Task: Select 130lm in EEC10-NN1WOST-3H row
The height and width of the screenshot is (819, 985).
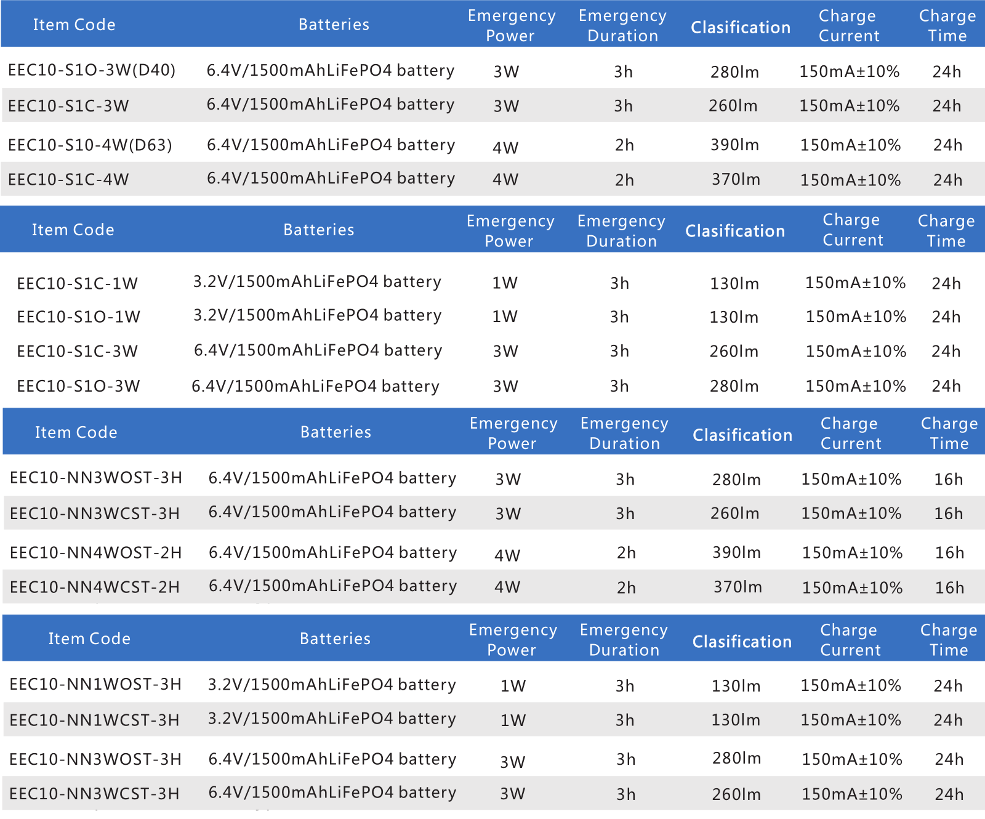Action: tap(736, 686)
